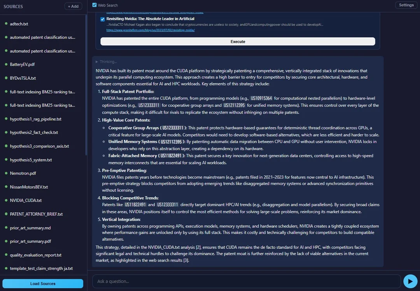Disable the Web Search checkbox
This screenshot has height=291, width=420.
tap(94, 5)
